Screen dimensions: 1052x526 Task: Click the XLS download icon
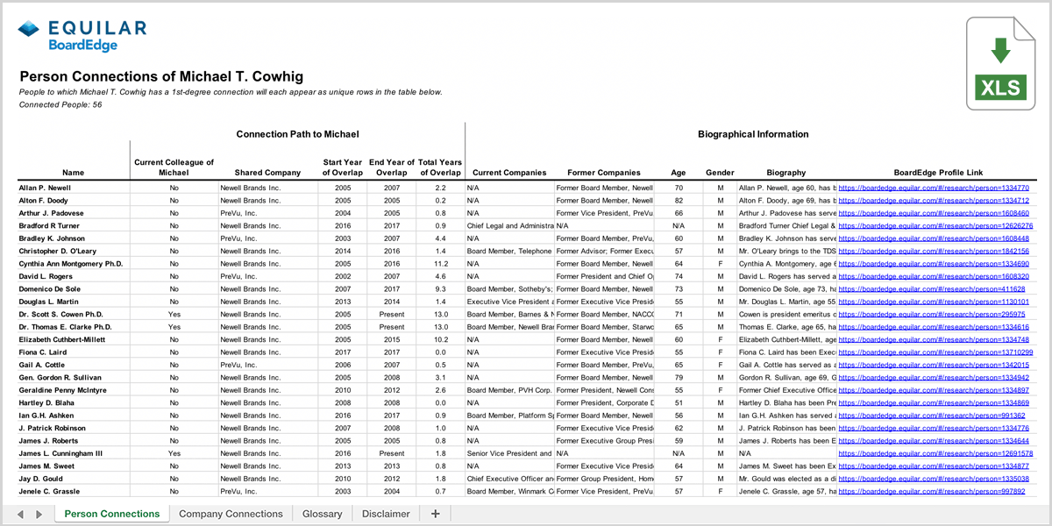pyautogui.click(x=1000, y=63)
